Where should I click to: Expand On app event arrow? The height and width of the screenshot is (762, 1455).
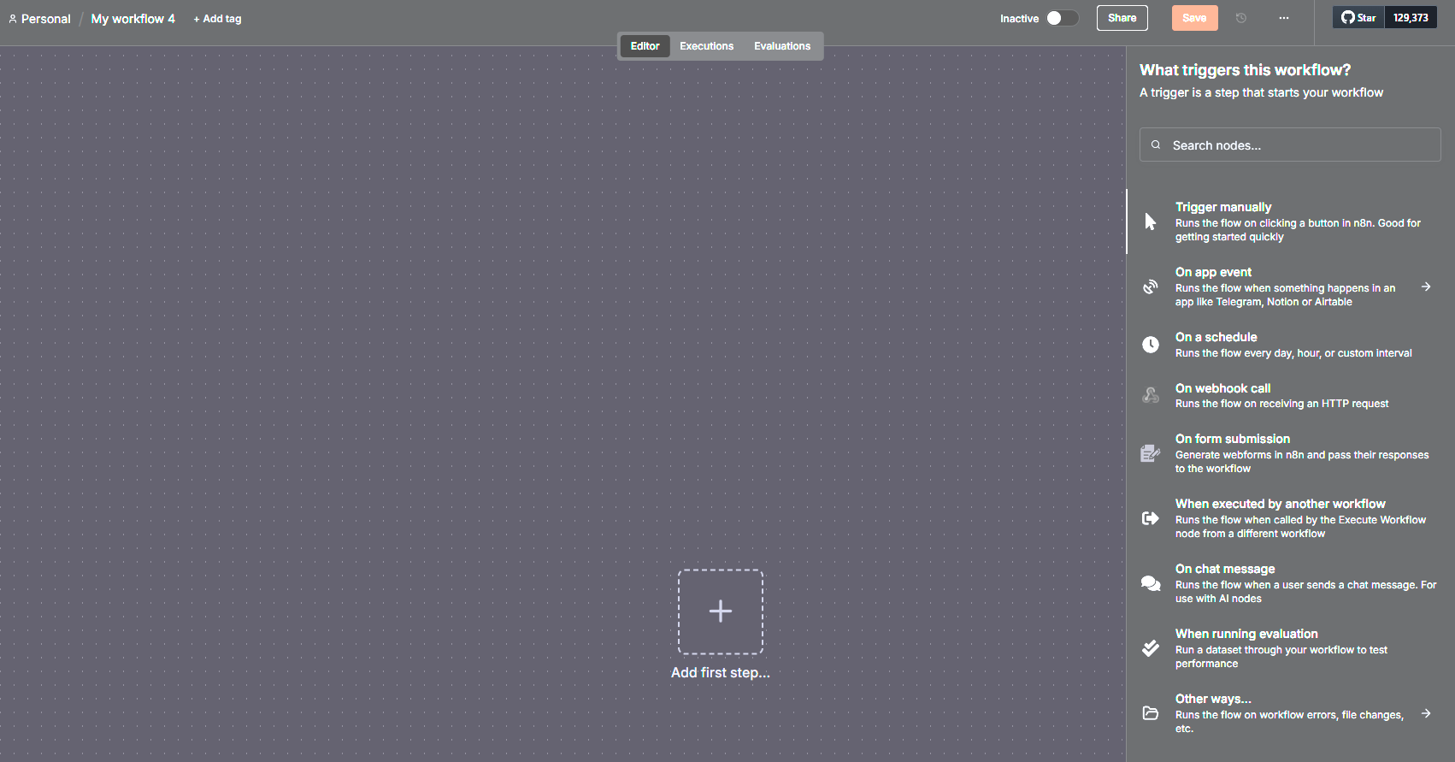pos(1426,286)
